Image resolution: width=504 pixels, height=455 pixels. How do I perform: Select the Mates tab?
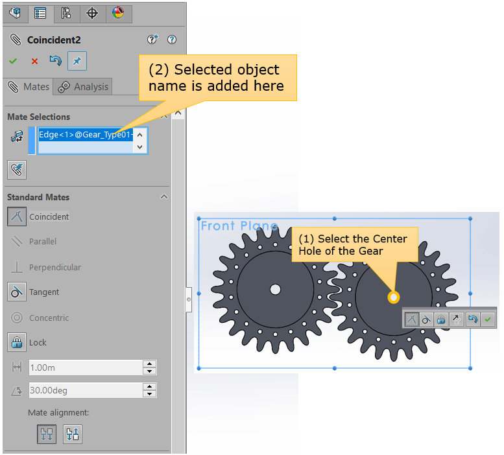pos(29,87)
